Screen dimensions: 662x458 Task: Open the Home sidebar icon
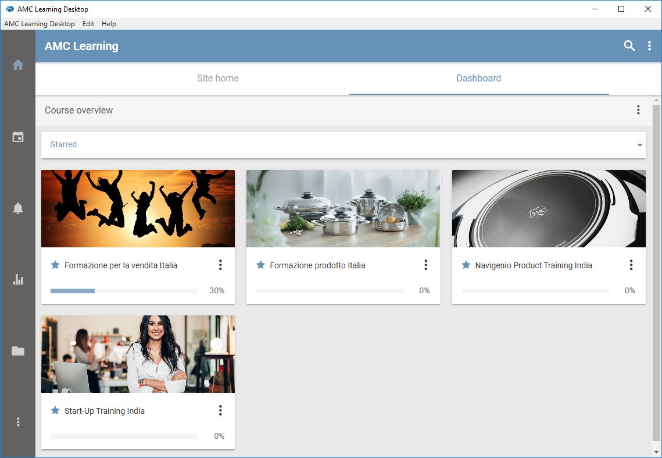click(18, 65)
